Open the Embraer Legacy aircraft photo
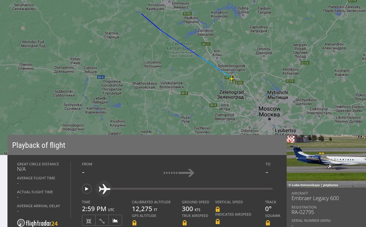The width and height of the screenshot is (366, 227). coord(326,161)
